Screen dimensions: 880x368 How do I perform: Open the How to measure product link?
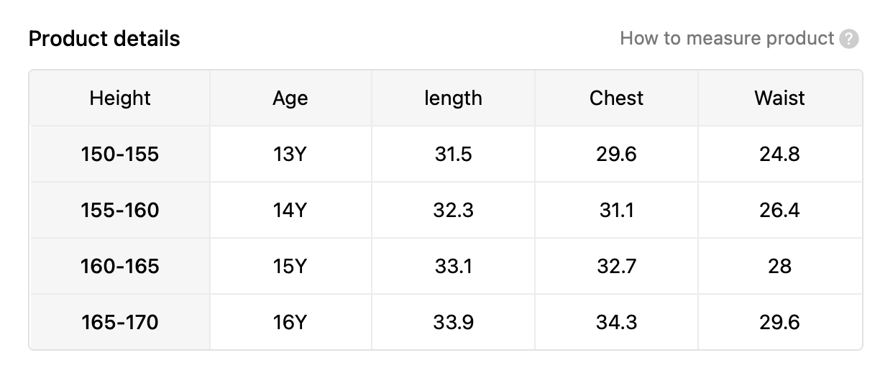(727, 38)
